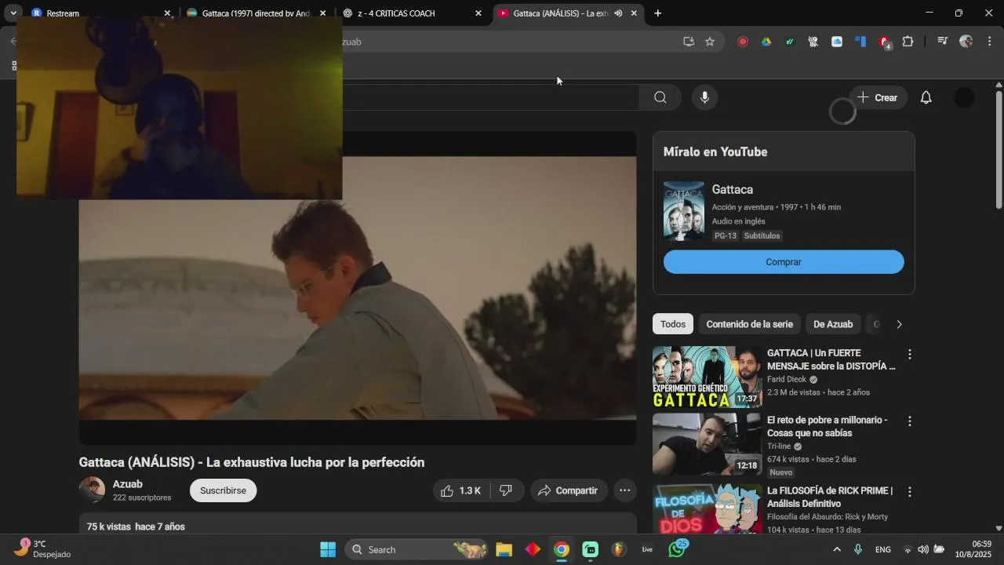The image size is (1004, 565).
Task: Show hidden system tray icons
Action: [x=837, y=549]
